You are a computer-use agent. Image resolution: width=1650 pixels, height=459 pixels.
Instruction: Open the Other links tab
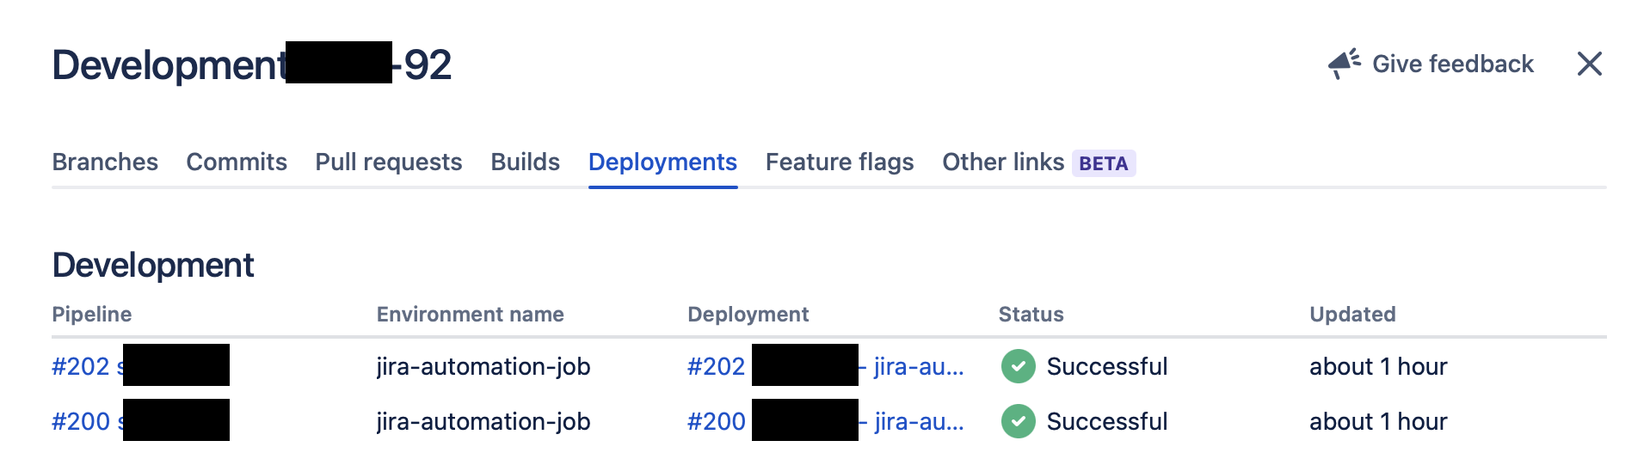1003,162
